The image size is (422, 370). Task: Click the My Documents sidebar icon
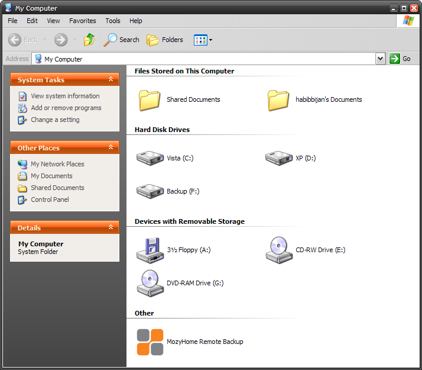pos(22,176)
